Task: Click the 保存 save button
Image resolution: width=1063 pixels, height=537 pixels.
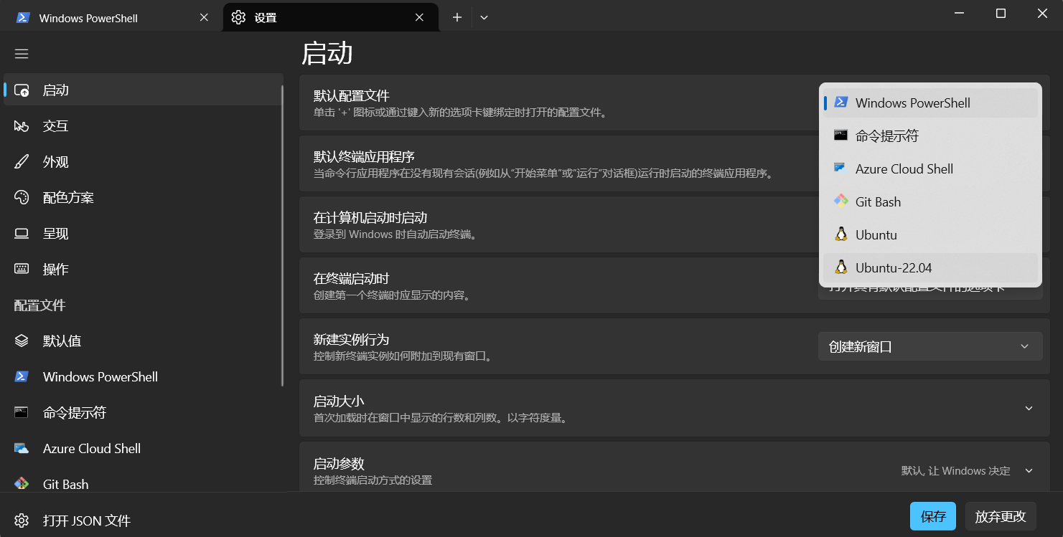Action: 932,515
